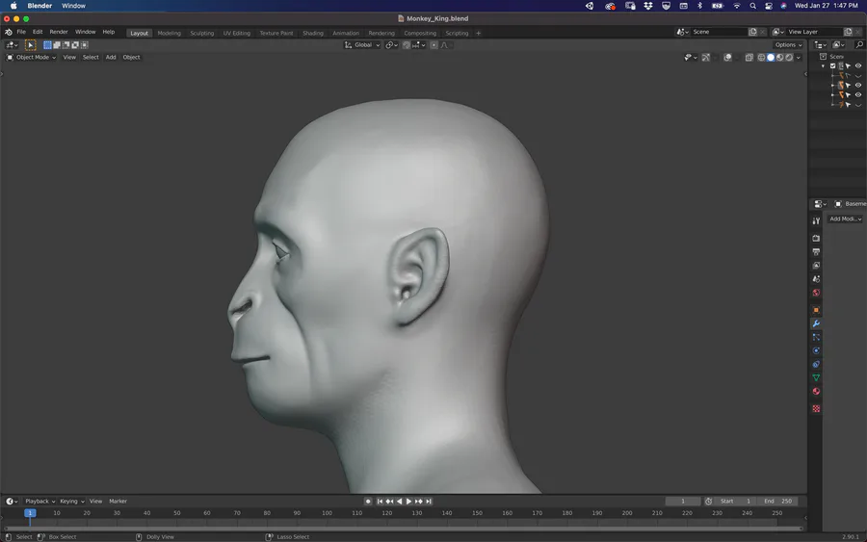
Task: Toggle visibility eye of first outliner collection
Action: 858,66
